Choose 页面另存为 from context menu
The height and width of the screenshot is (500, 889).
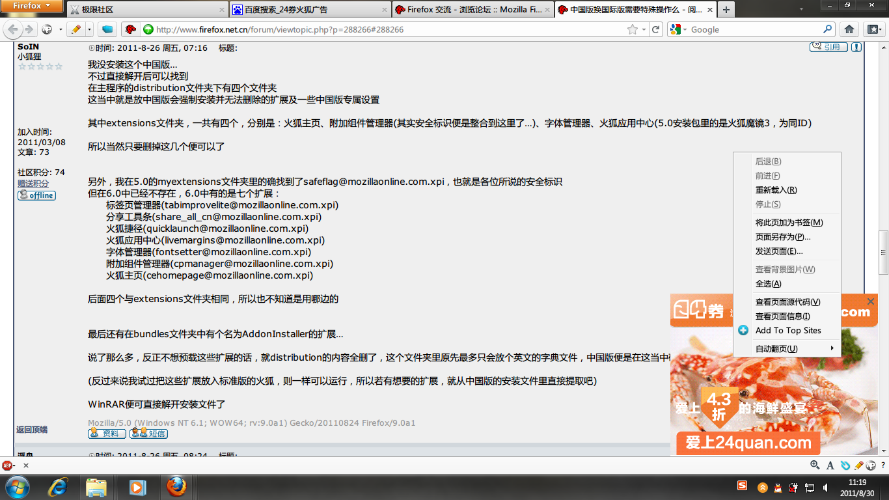[787, 237]
